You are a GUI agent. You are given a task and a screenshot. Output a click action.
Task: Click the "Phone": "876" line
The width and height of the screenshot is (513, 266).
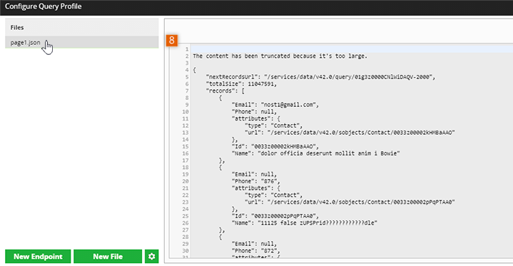tap(256, 181)
